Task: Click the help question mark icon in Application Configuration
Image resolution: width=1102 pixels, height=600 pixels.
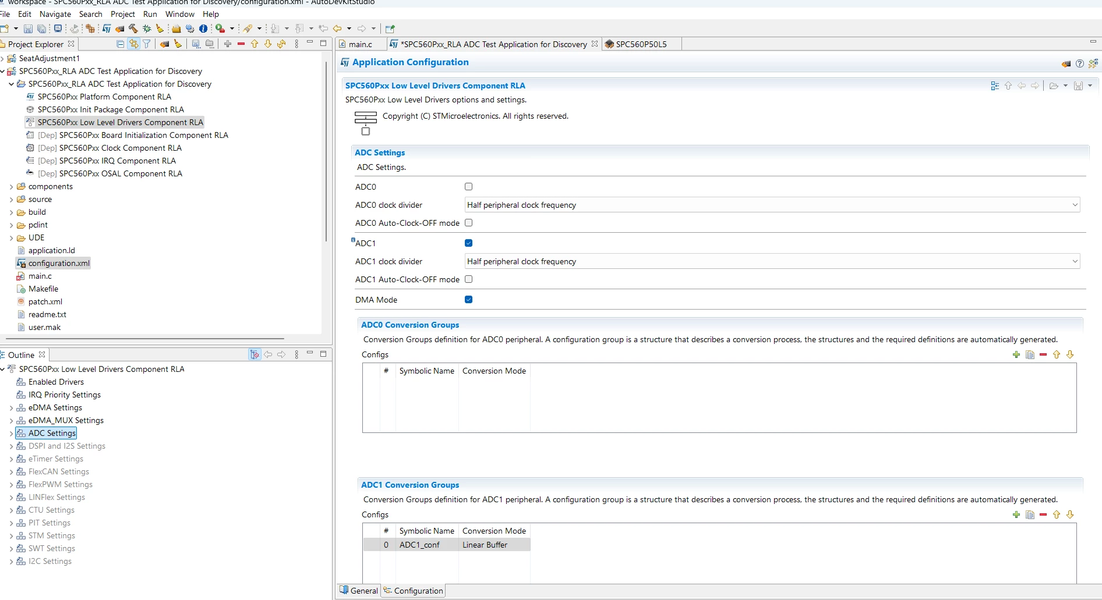Action: click(x=1080, y=63)
